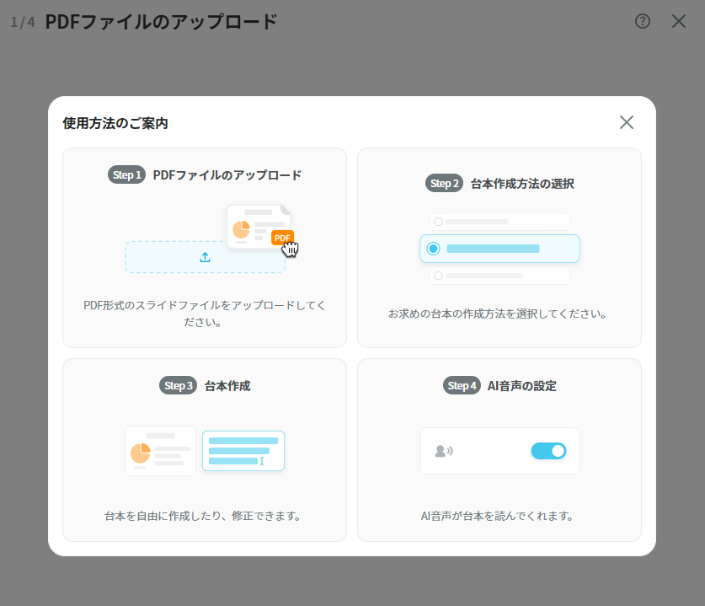Click the help question mark icon
The image size is (705, 606).
coord(643,22)
